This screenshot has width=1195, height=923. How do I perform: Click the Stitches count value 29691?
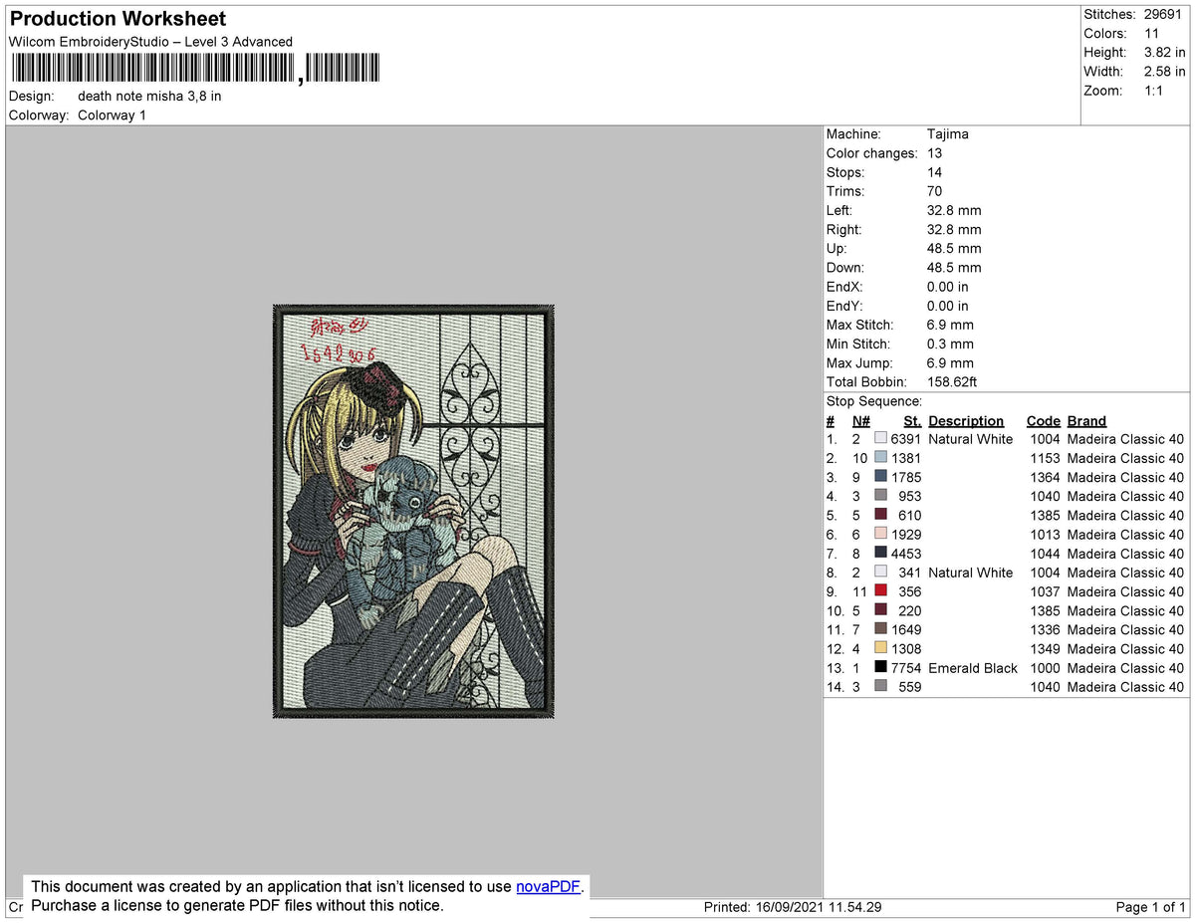(x=1165, y=14)
